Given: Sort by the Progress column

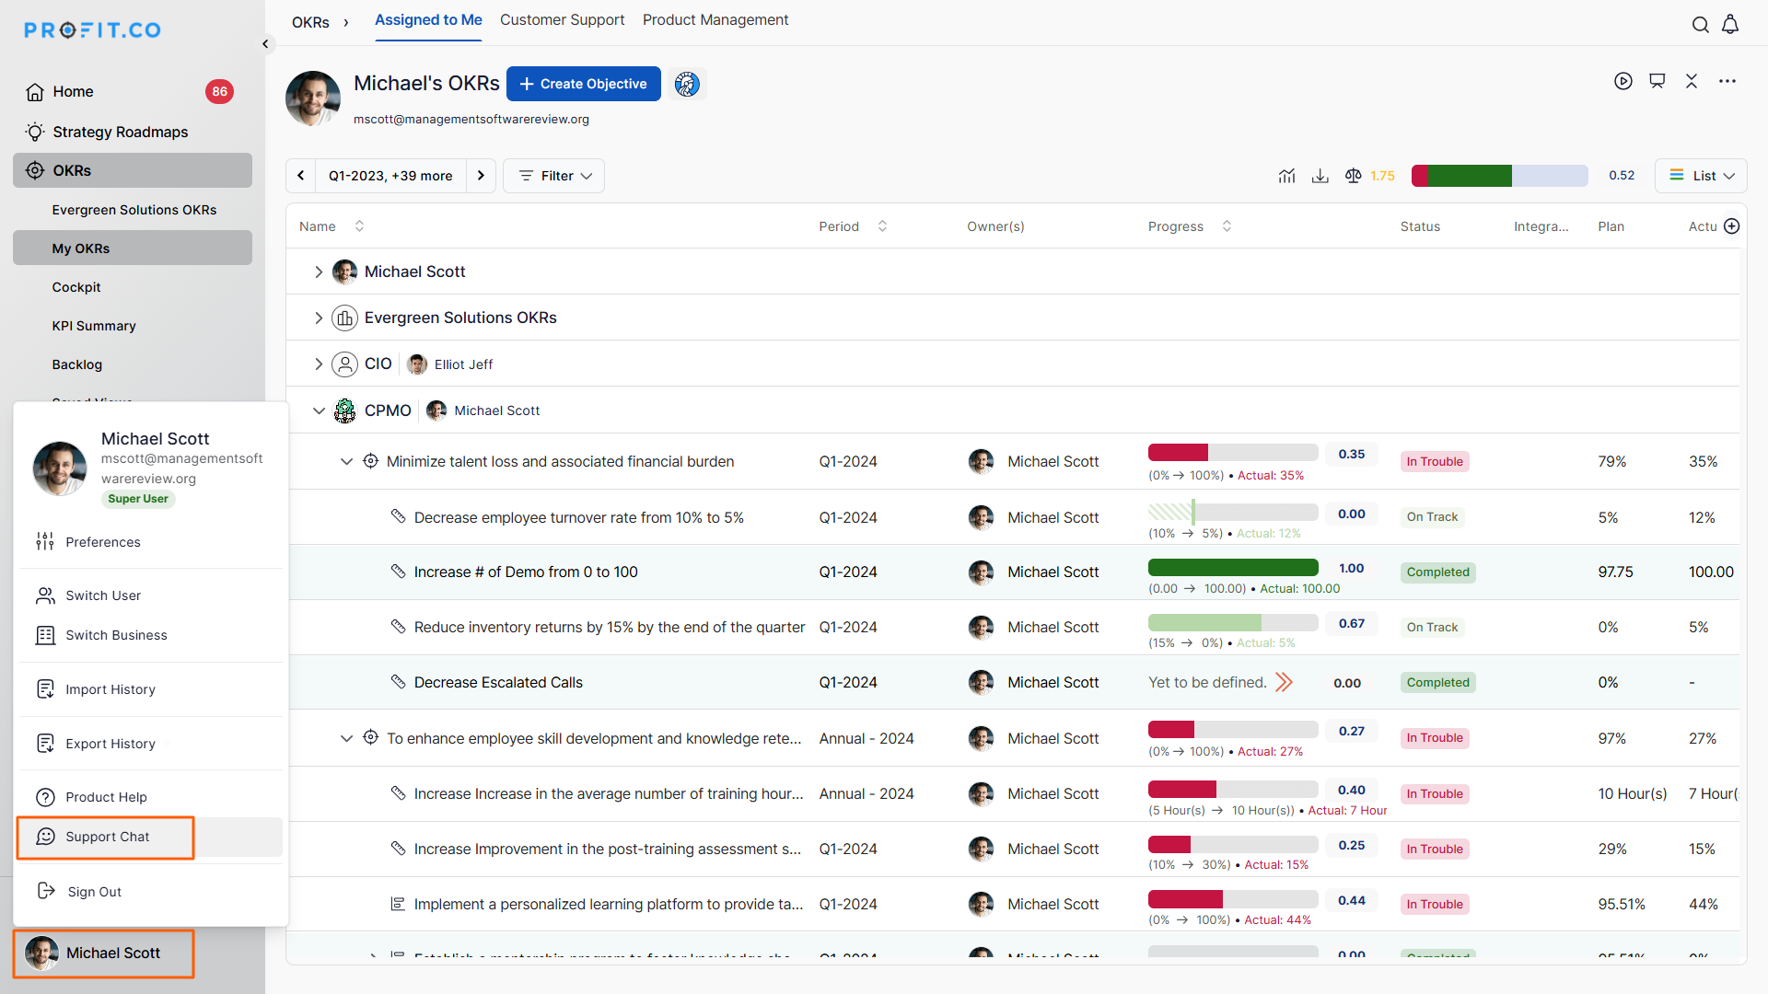Looking at the screenshot, I should click(x=1227, y=226).
